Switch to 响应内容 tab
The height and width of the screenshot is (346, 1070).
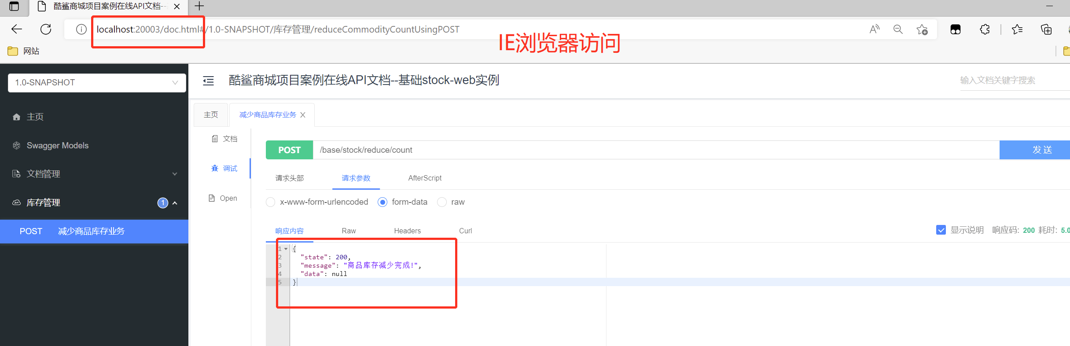[x=290, y=231]
